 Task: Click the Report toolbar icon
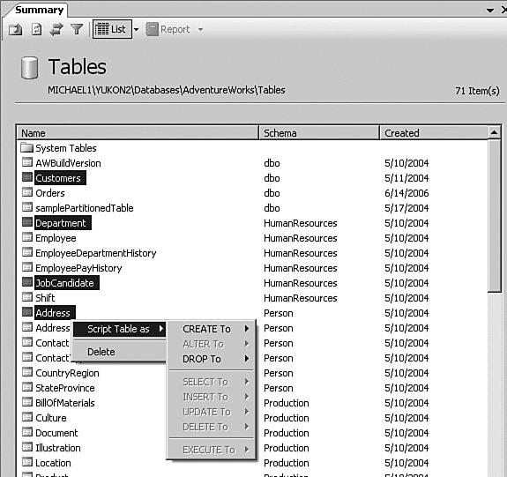pos(152,29)
